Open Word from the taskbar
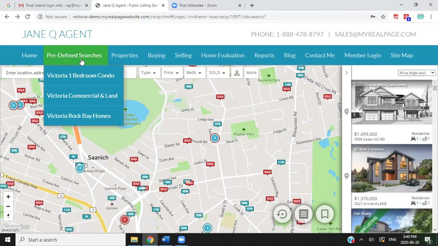 [x=166, y=240]
